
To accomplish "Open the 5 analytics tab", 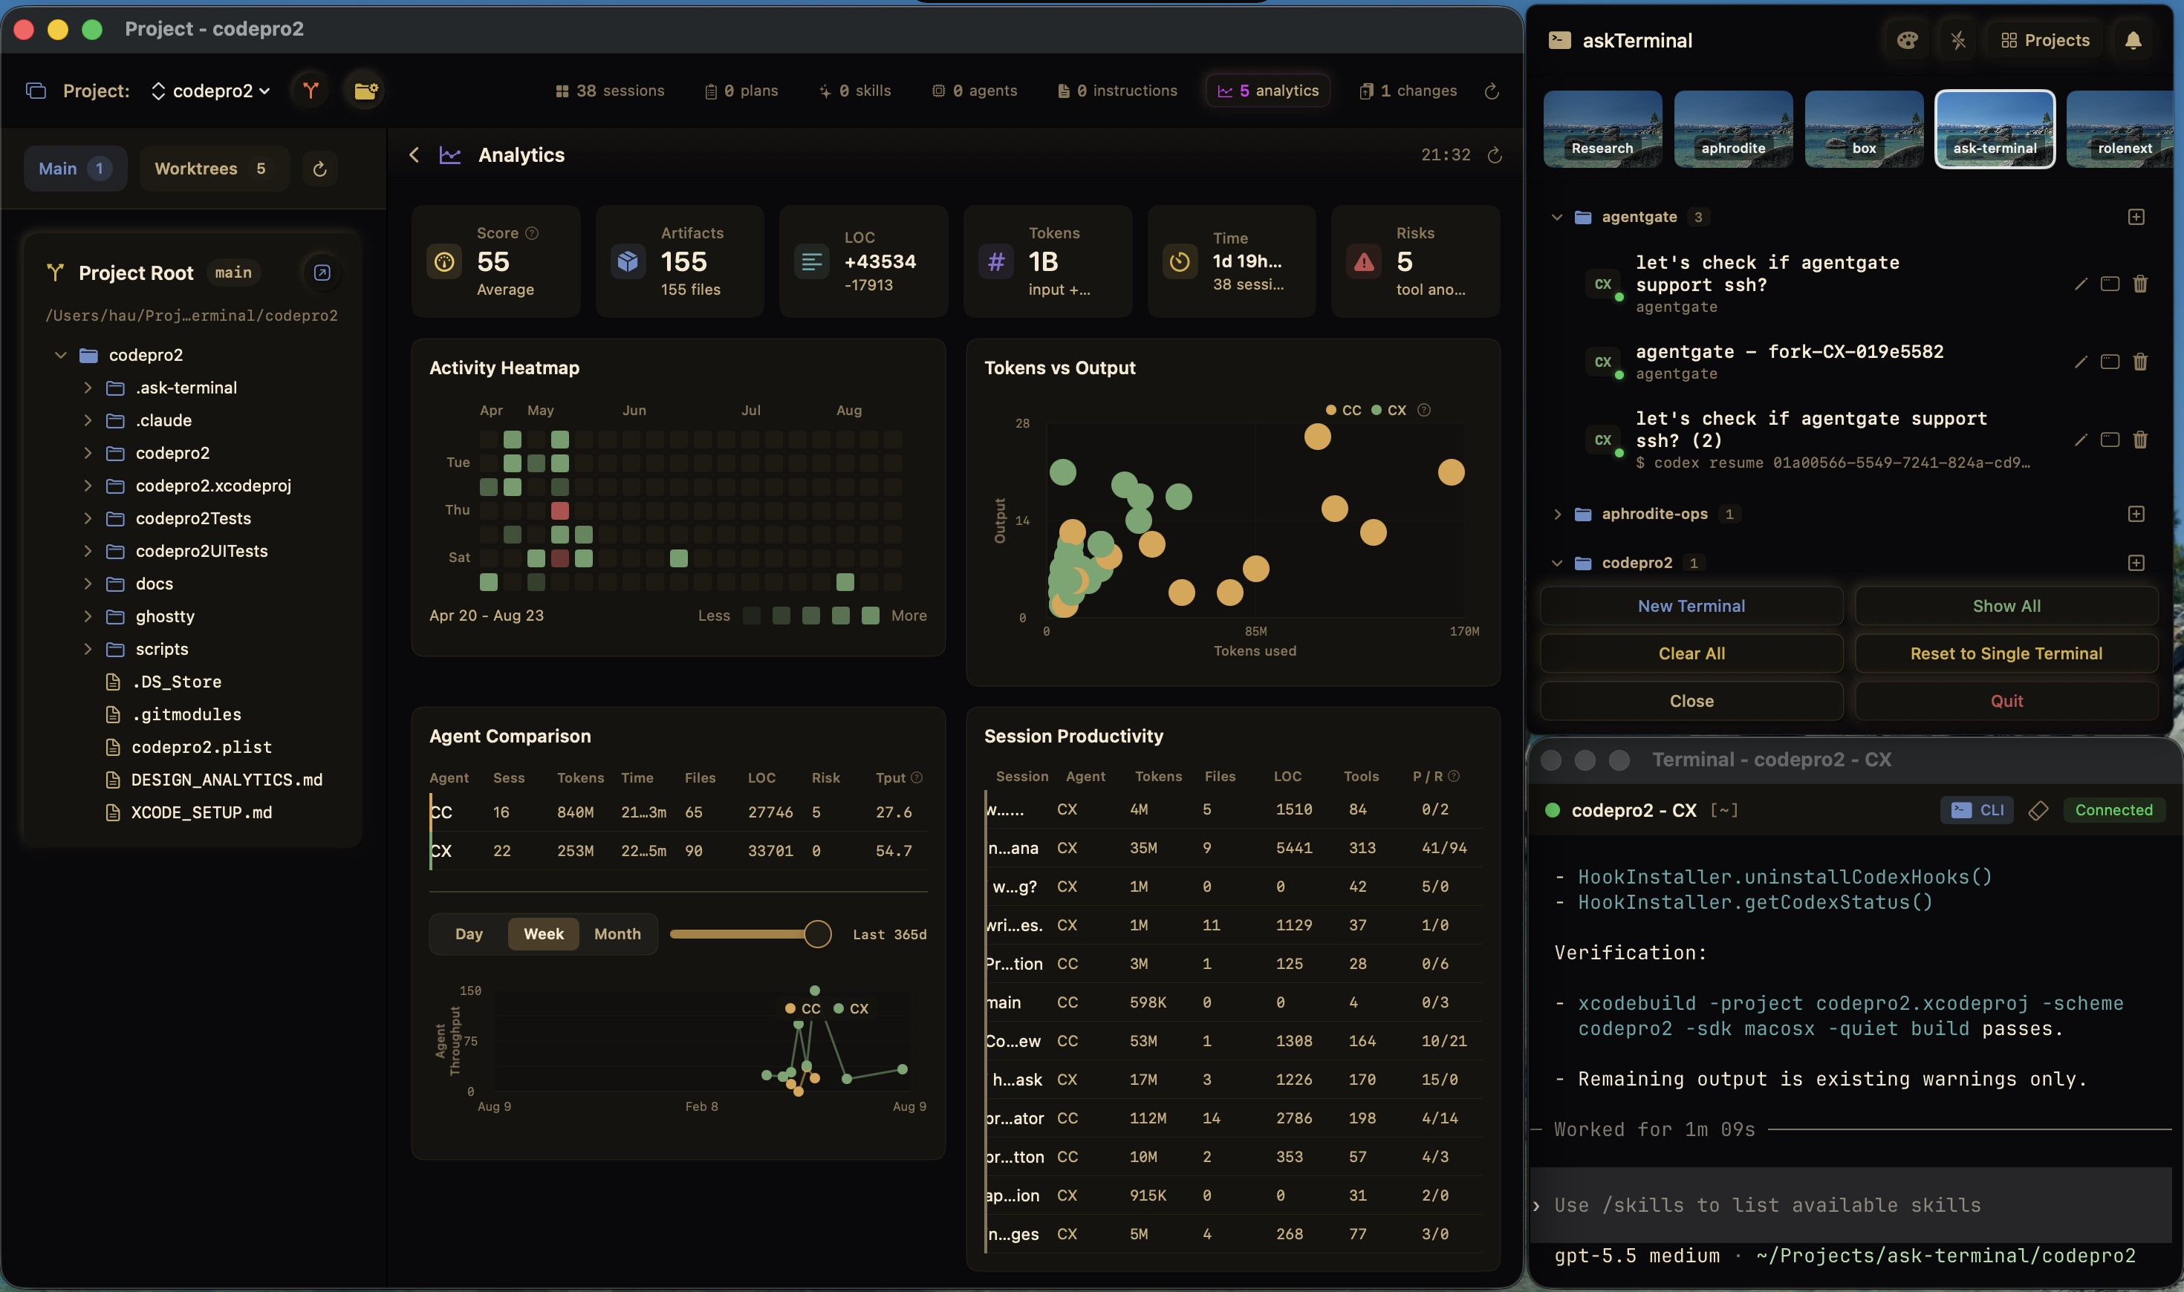I will point(1268,91).
